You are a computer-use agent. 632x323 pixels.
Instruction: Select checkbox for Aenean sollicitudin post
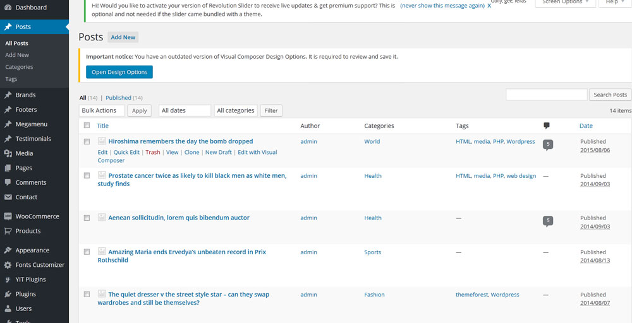coord(87,218)
